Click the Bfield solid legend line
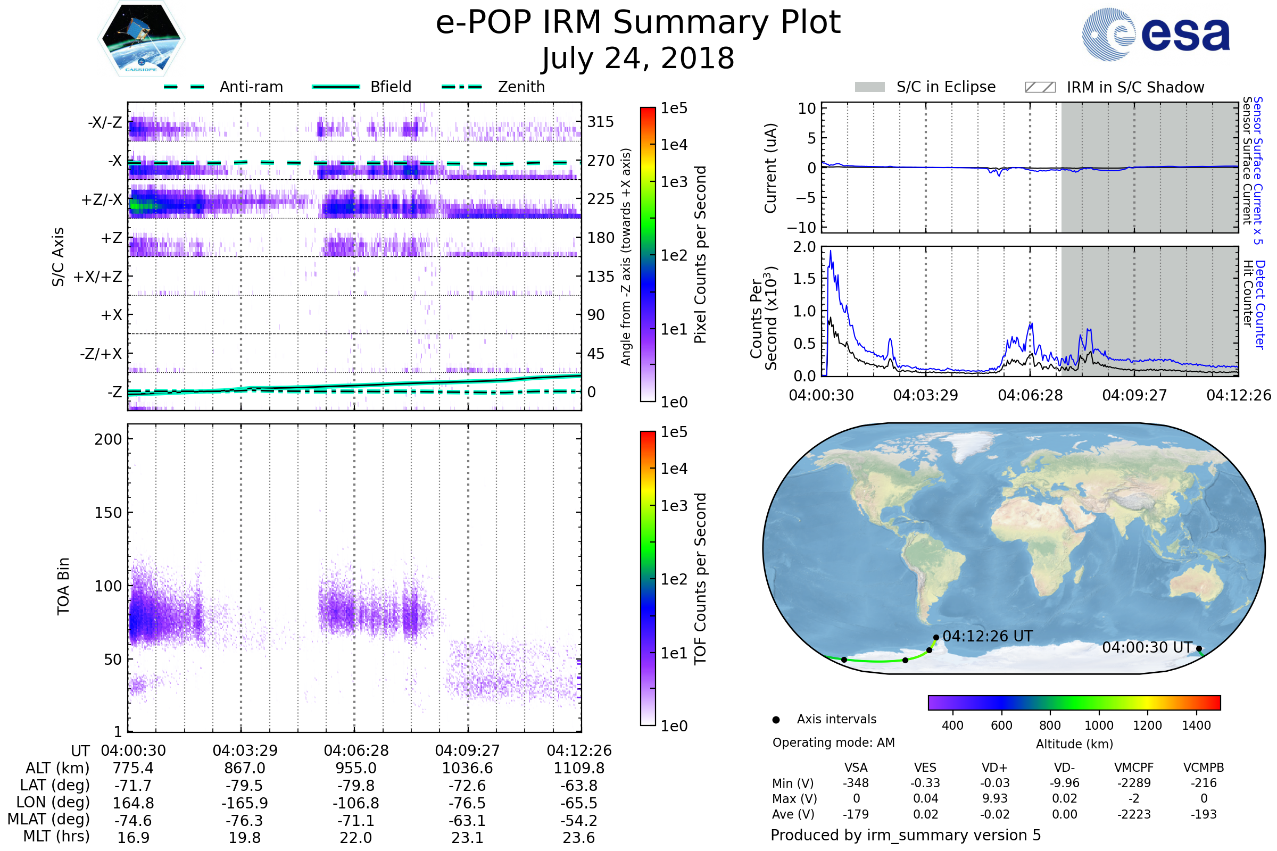This screenshot has width=1277, height=851. tap(336, 87)
